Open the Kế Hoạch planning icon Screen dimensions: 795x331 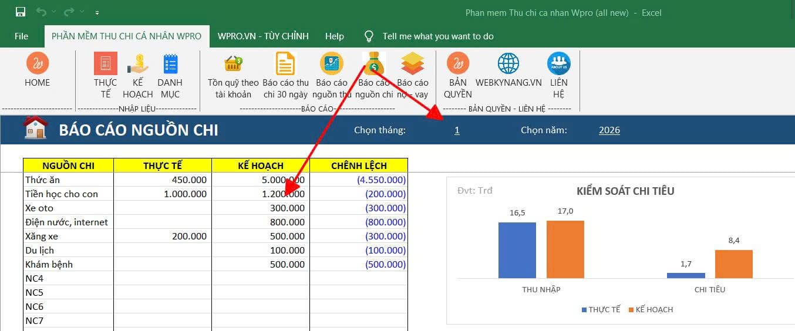(x=138, y=63)
